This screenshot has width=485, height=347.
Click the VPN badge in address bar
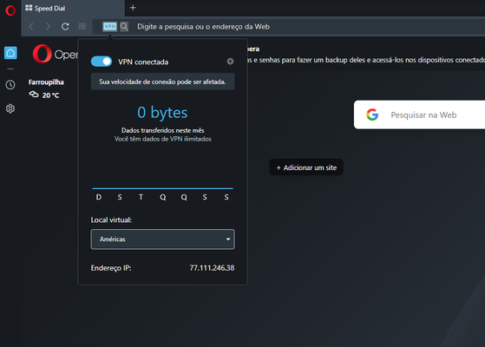110,27
